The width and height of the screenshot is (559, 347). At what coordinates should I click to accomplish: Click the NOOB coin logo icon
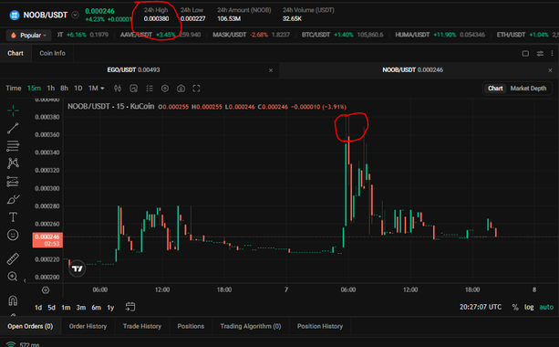click(15, 15)
